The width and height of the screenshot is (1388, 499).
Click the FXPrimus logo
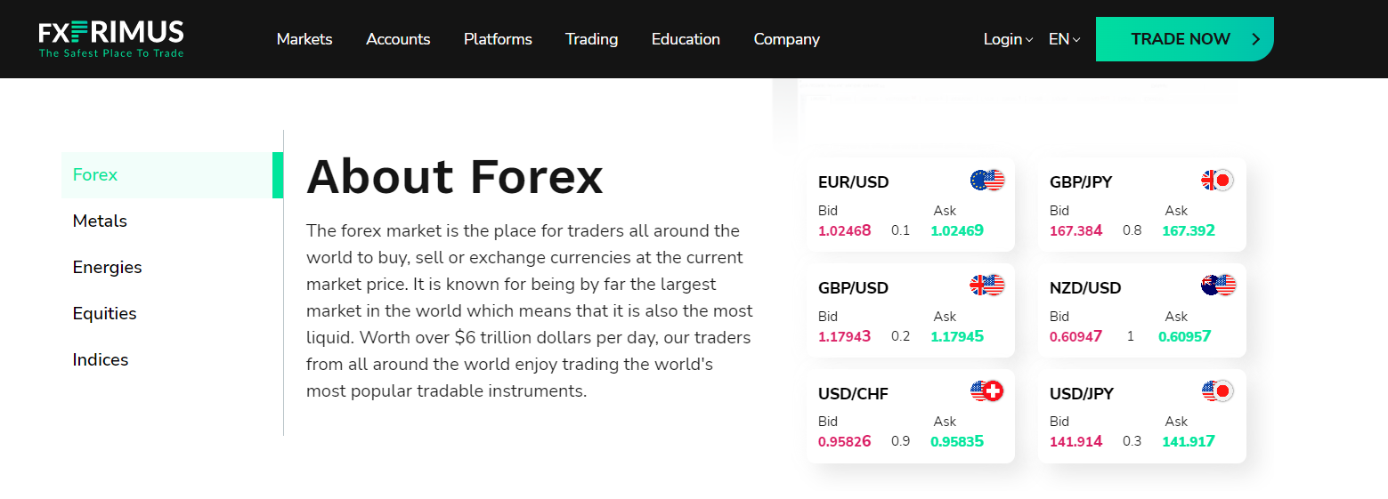point(111,39)
